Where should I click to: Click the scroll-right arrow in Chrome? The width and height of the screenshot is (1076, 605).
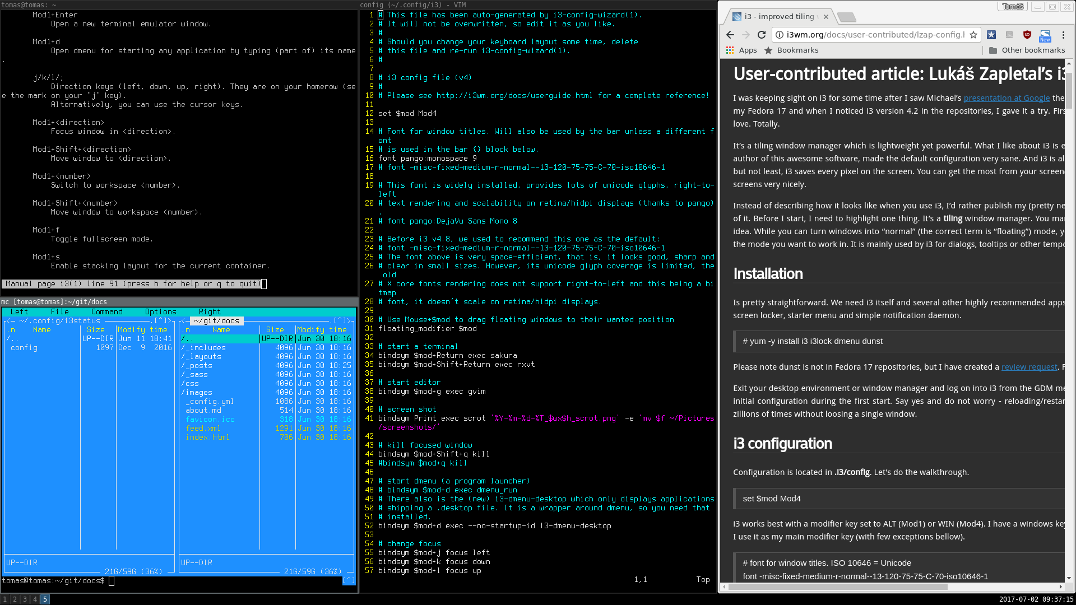click(1061, 587)
